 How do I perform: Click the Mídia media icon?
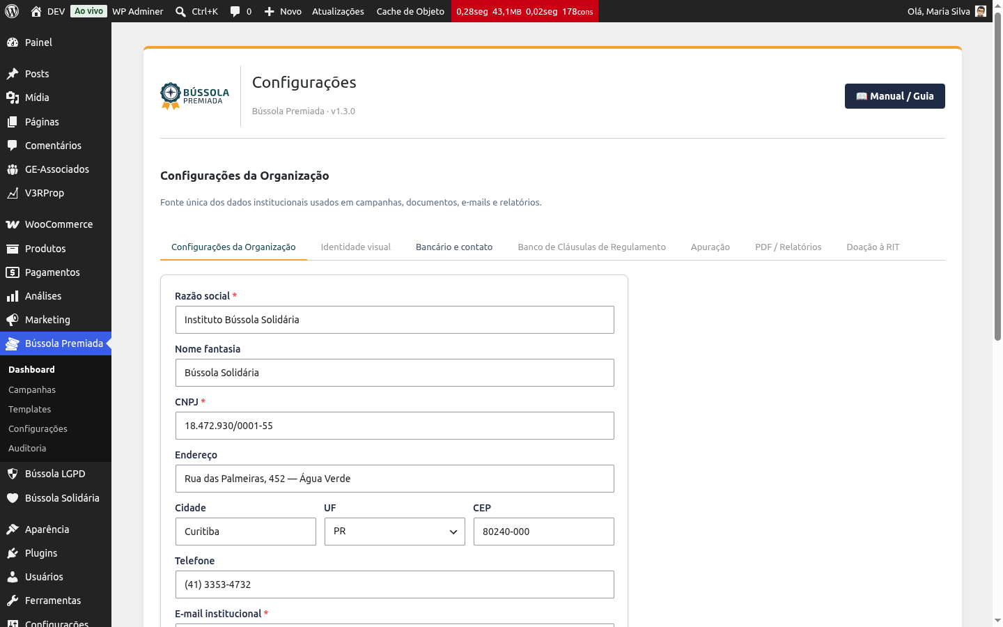point(13,98)
